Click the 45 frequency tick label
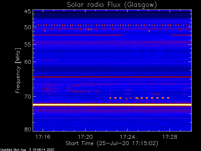201x151 pixels. click(28, 11)
